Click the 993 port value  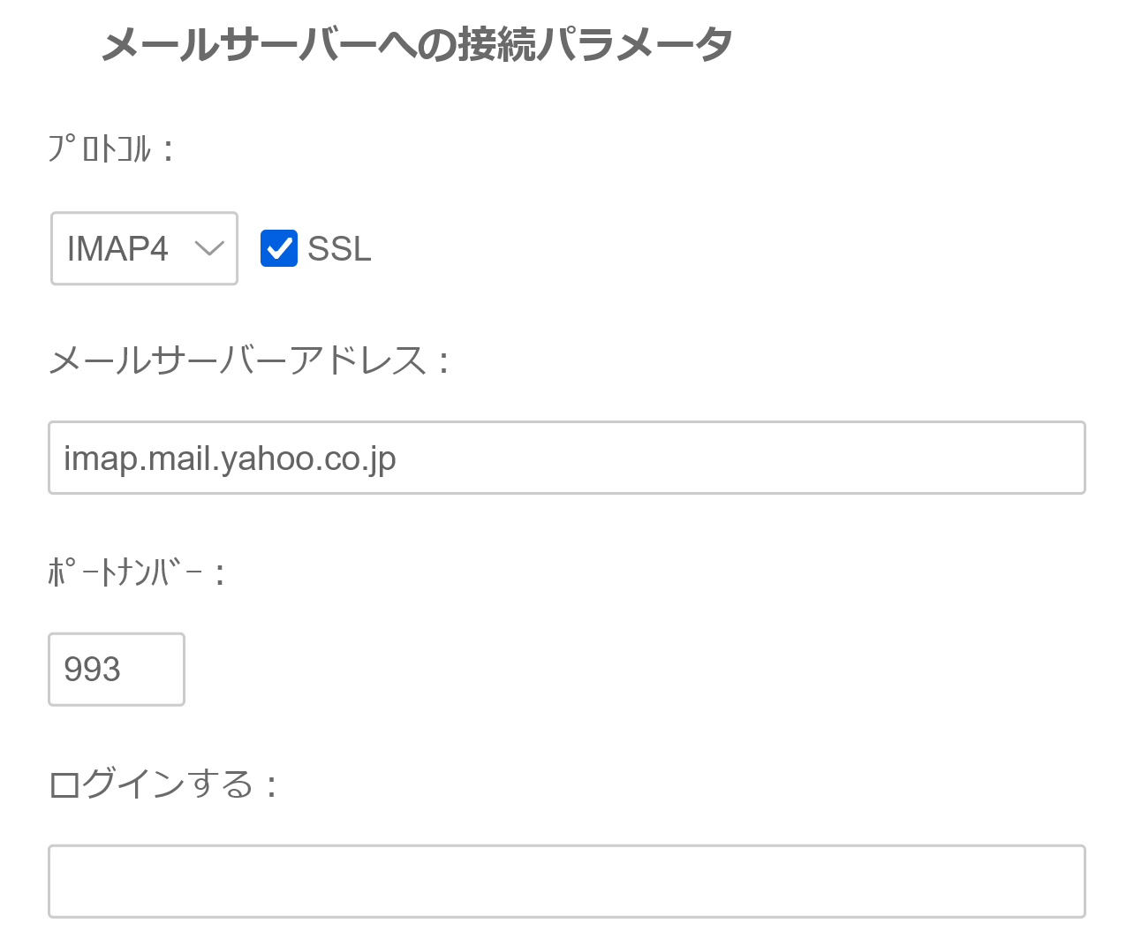tap(92, 669)
